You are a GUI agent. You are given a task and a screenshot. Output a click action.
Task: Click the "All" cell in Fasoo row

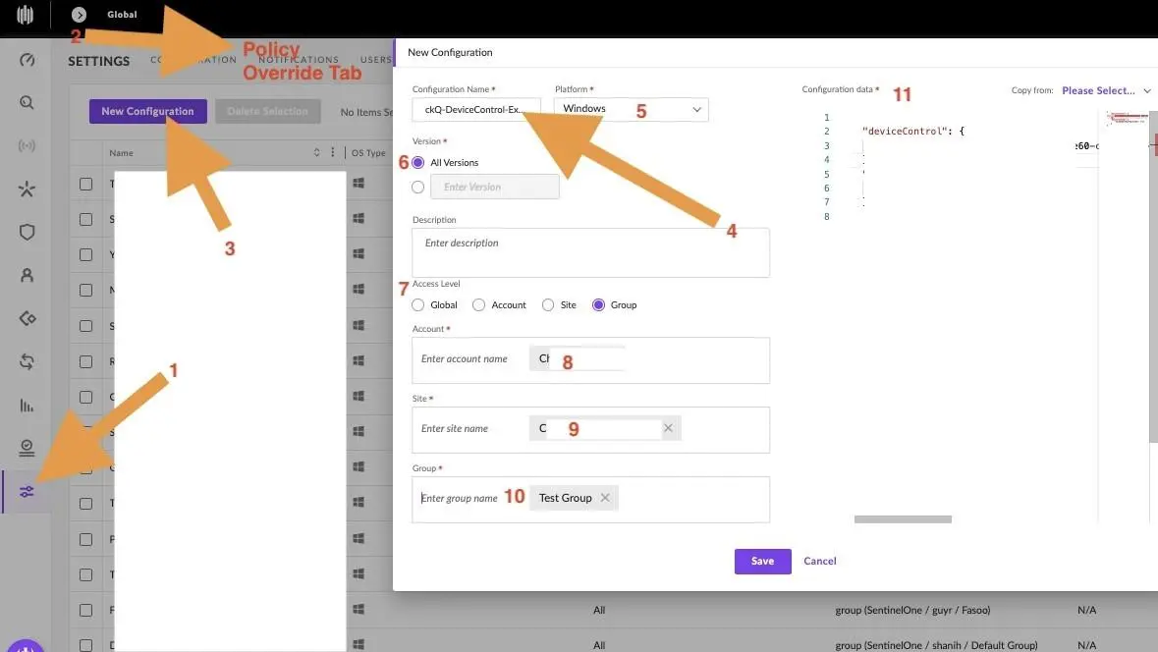click(x=599, y=610)
